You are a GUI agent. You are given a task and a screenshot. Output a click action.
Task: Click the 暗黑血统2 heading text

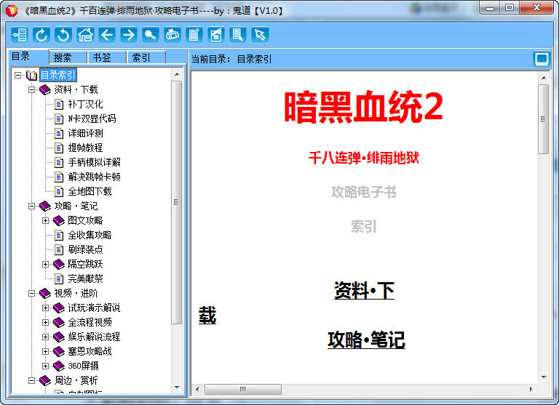click(363, 107)
